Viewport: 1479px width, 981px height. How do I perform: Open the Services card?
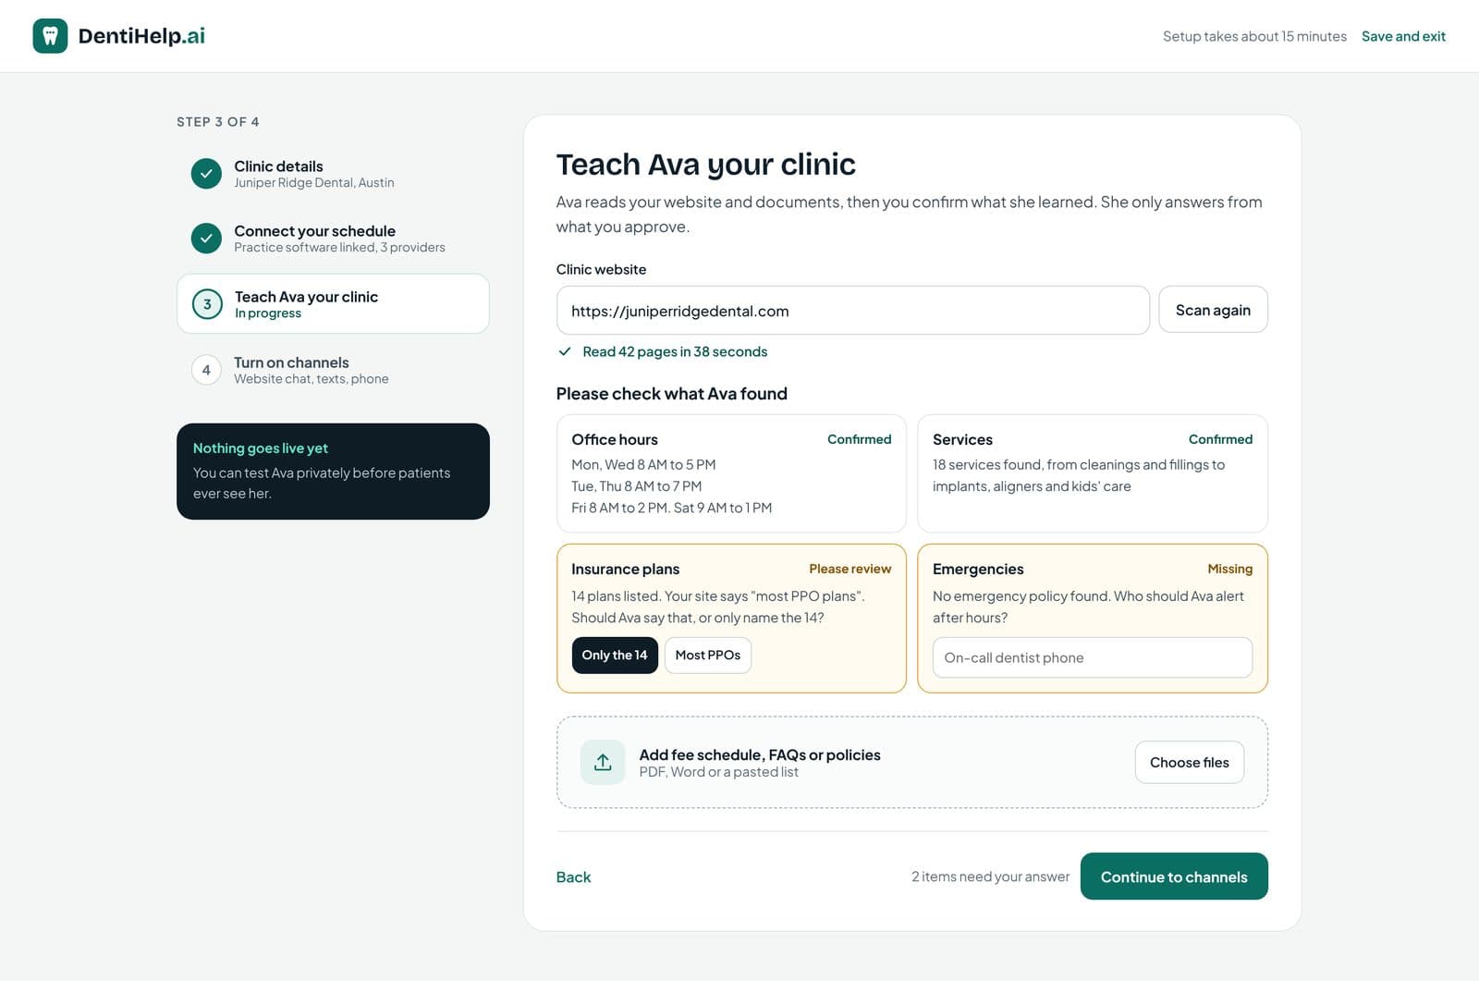click(1093, 473)
